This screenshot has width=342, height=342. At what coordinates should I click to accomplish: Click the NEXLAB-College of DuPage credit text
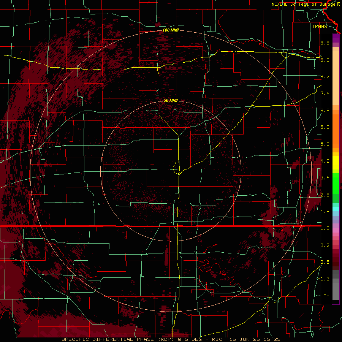[304, 4]
